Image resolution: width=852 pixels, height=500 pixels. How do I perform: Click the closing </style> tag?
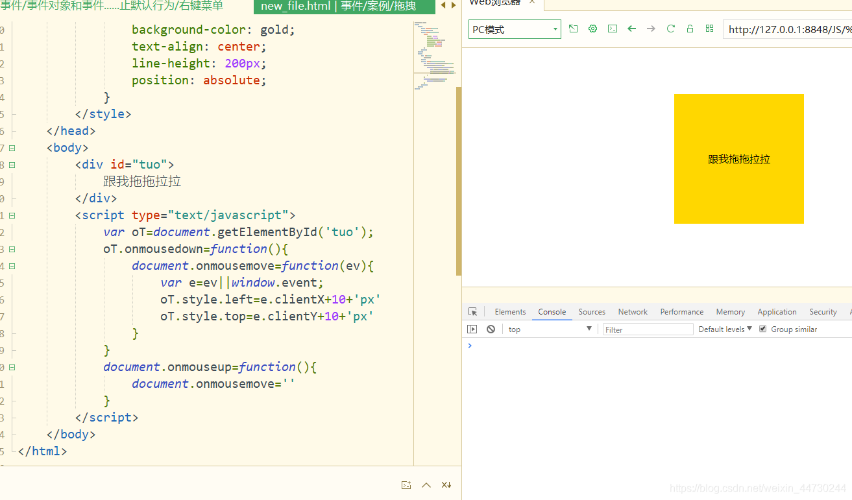[x=103, y=114]
